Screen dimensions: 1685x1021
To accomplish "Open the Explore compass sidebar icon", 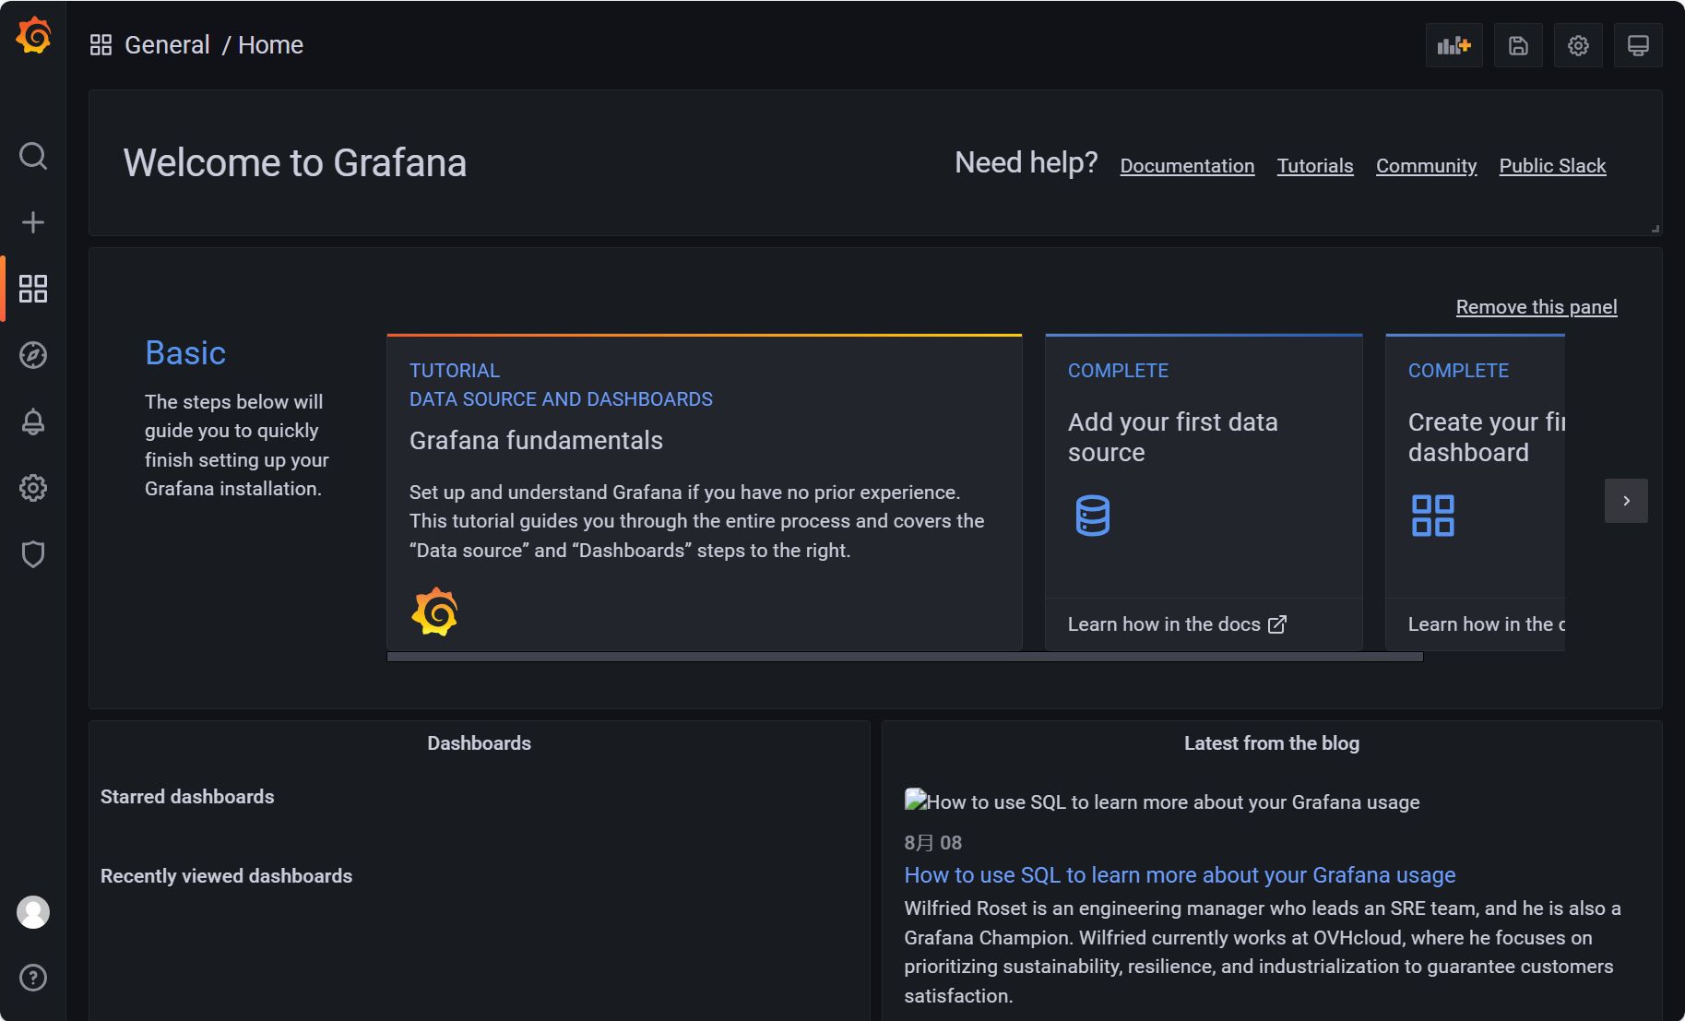I will point(33,355).
